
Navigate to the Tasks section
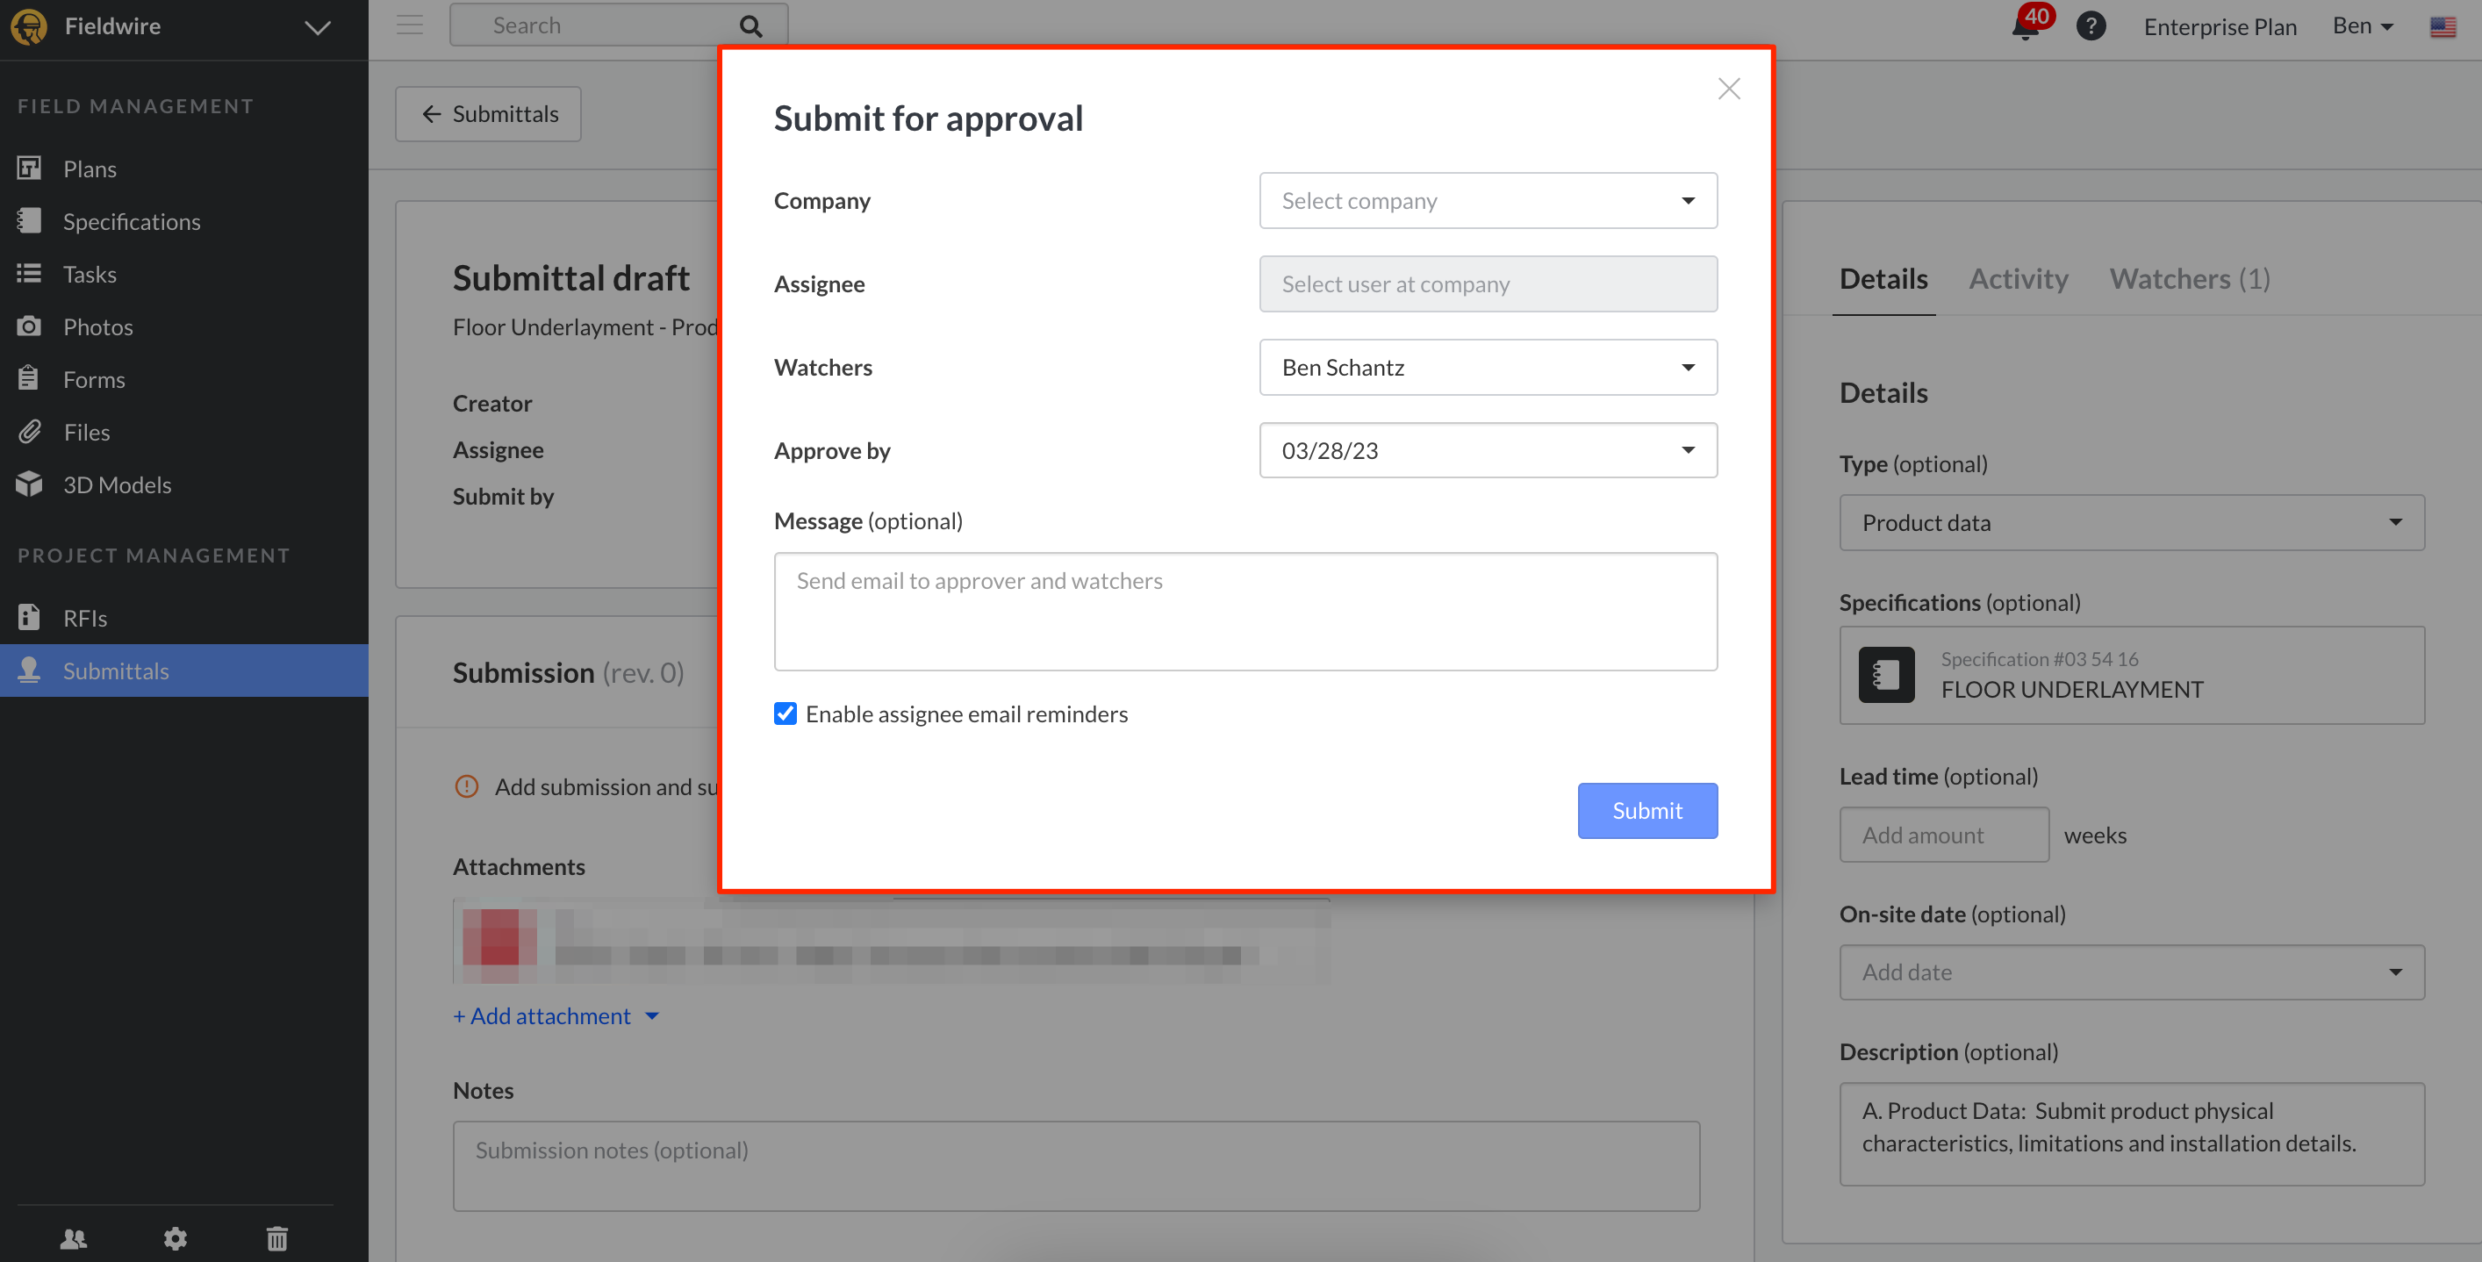89,274
